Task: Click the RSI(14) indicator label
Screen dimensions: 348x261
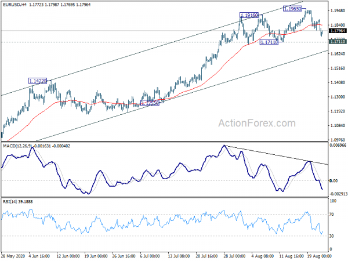Action: point(10,202)
